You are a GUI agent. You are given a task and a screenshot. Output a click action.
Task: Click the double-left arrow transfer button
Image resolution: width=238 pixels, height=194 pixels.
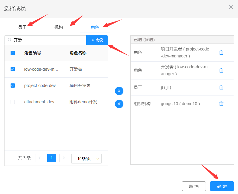(x=119, y=104)
